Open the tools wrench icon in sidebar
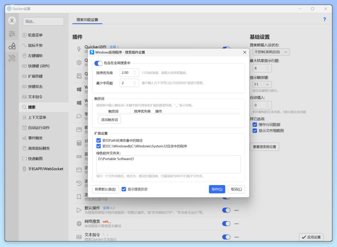The height and width of the screenshot is (247, 337). (12, 58)
